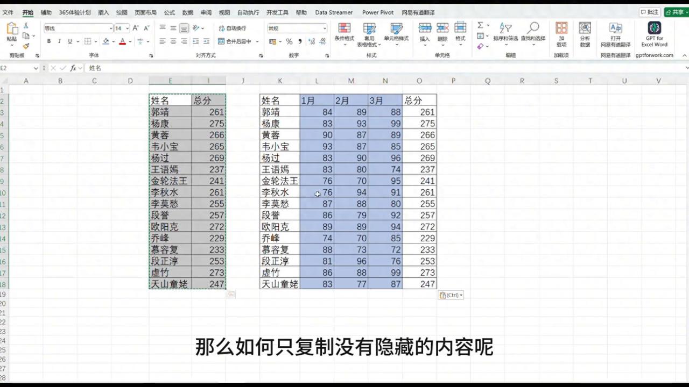
Task: Click the Copy icon in clipboard group
Action: 26,35
